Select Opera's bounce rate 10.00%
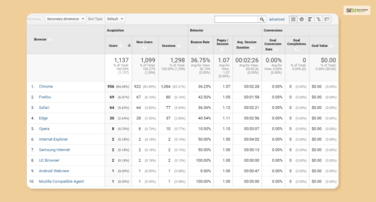This screenshot has height=202, width=376. coord(204,128)
